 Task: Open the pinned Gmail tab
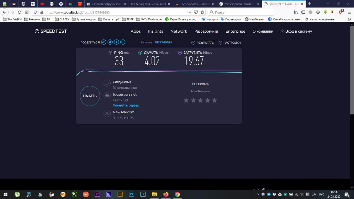(14, 4)
